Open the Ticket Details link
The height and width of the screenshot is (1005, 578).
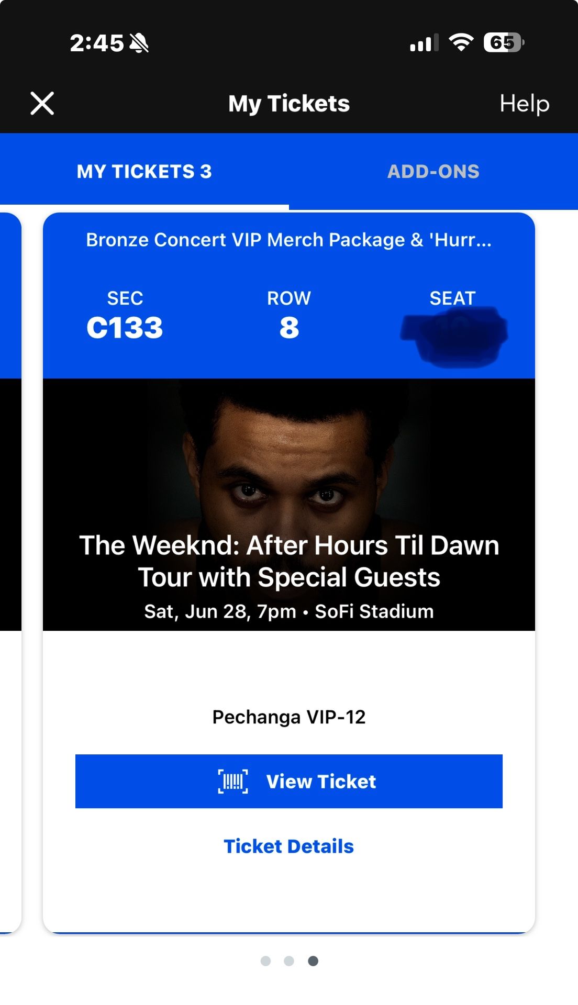288,846
